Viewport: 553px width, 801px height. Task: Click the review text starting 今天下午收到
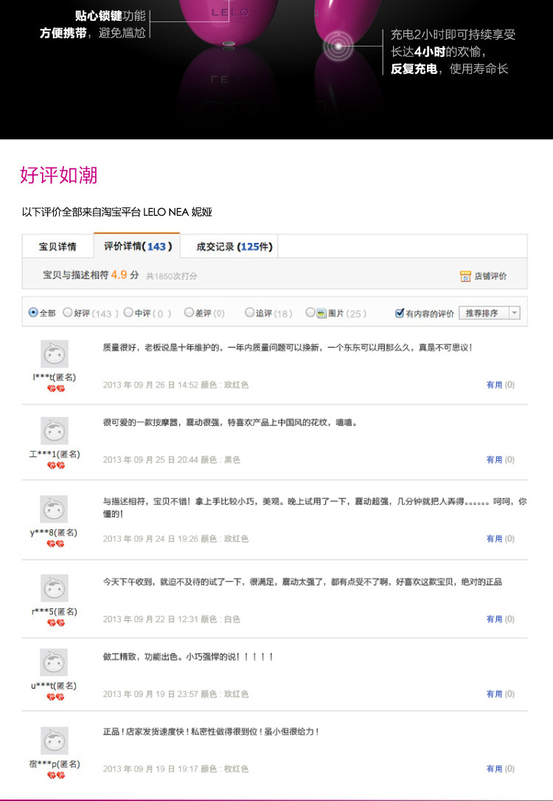pos(302,581)
